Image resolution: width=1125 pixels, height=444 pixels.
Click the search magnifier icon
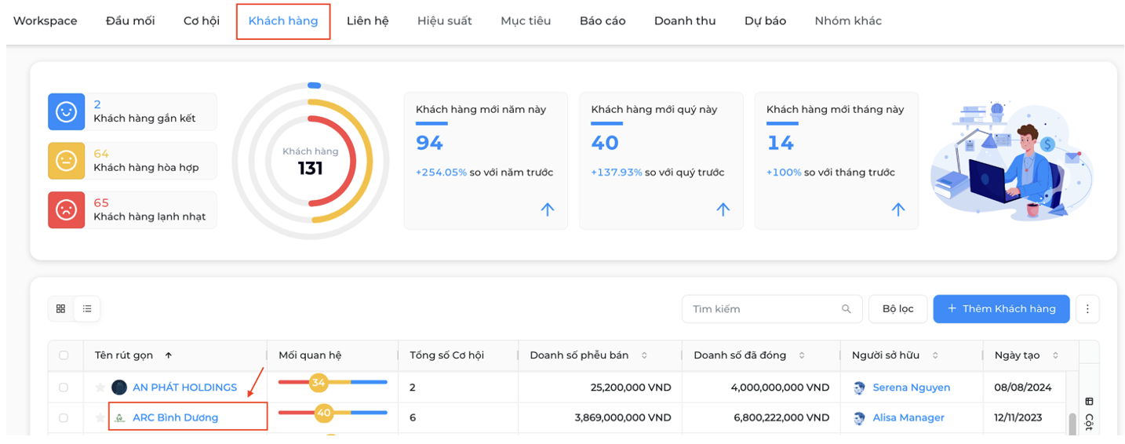tap(846, 309)
